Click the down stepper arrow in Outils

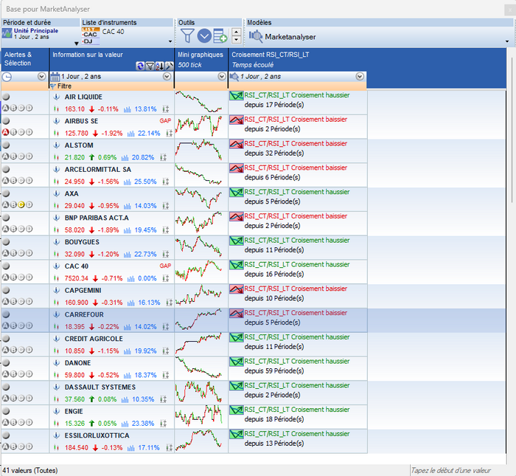tap(237, 40)
